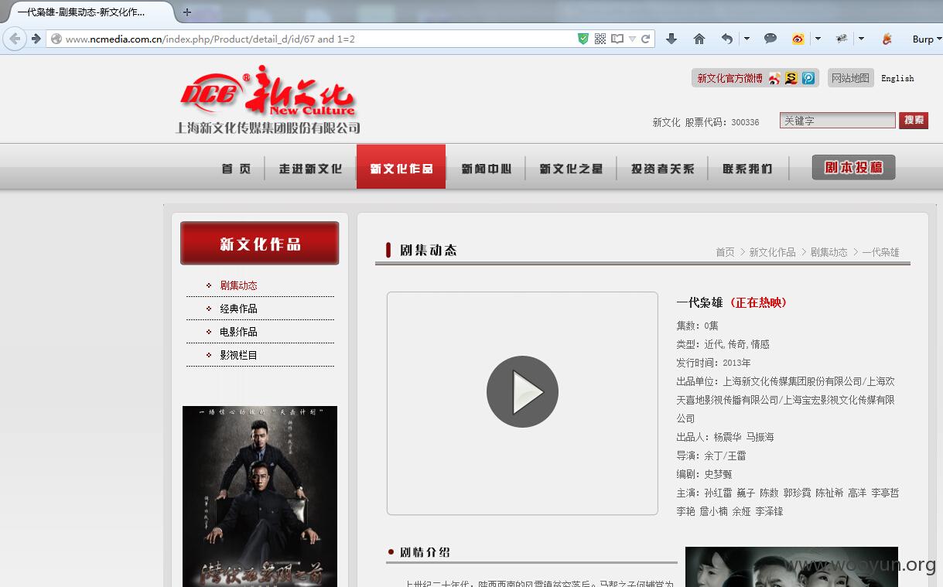The width and height of the screenshot is (943, 587).
Task: Open 新文化作品 navigation item
Action: click(401, 167)
